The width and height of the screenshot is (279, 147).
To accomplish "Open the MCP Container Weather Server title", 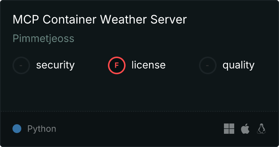I will [x=100, y=19].
